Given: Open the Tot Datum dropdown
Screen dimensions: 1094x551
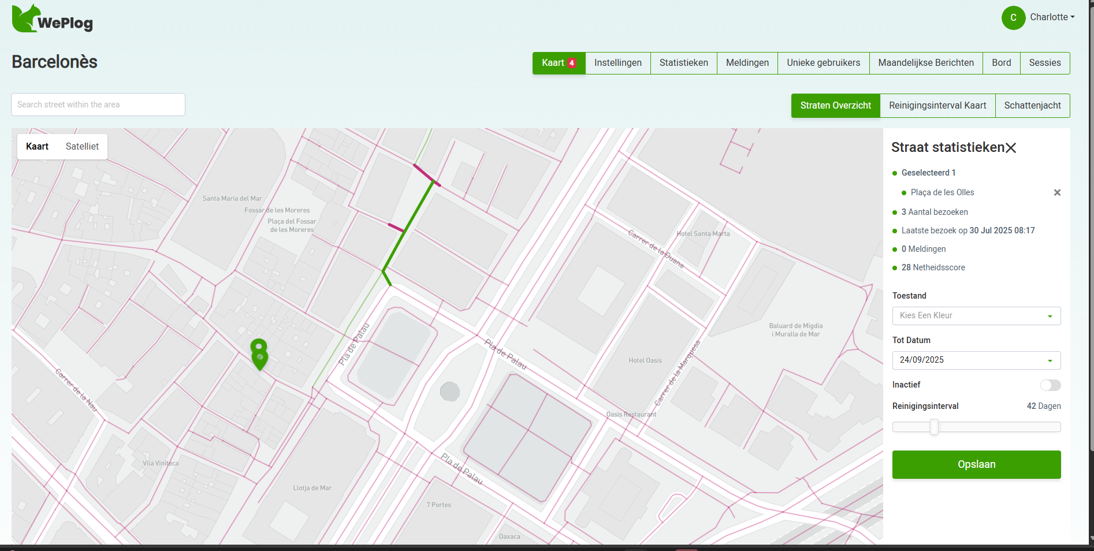Looking at the screenshot, I should [x=976, y=360].
